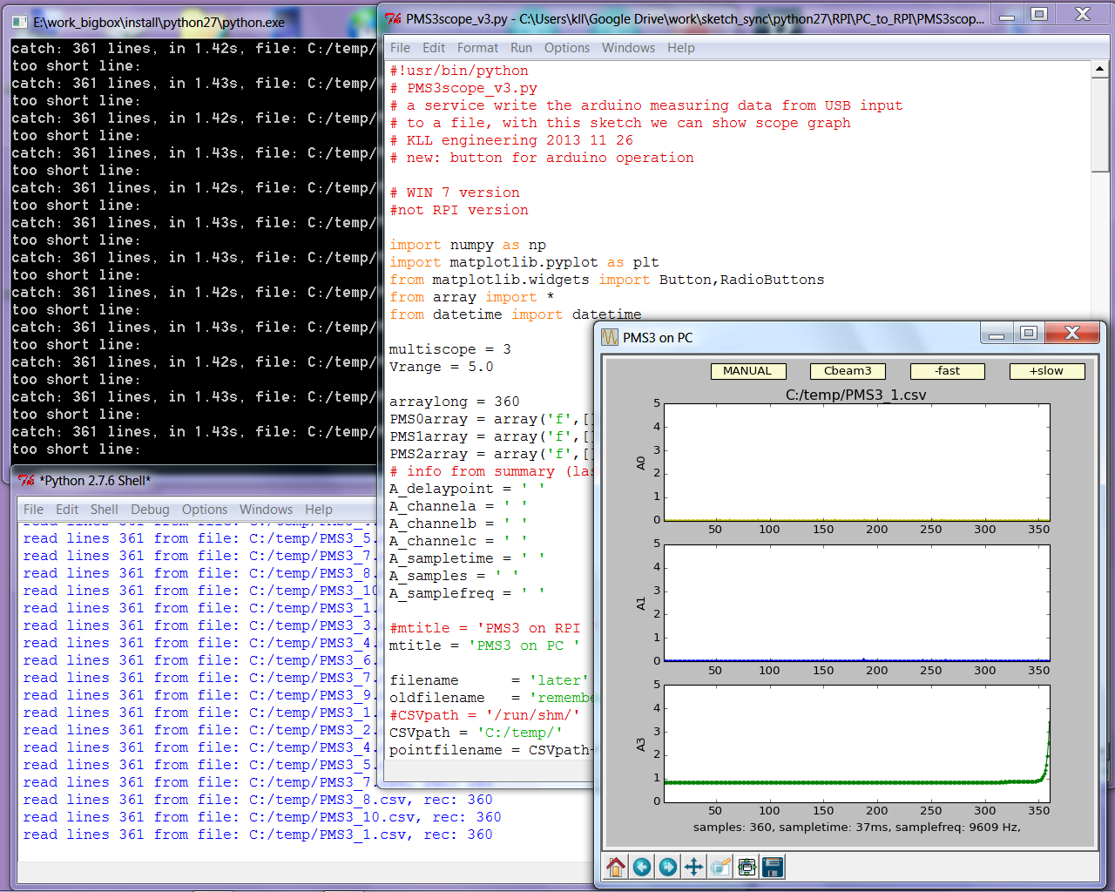Click the Forward to next view arrow
The height and width of the screenshot is (892, 1115).
point(668,867)
